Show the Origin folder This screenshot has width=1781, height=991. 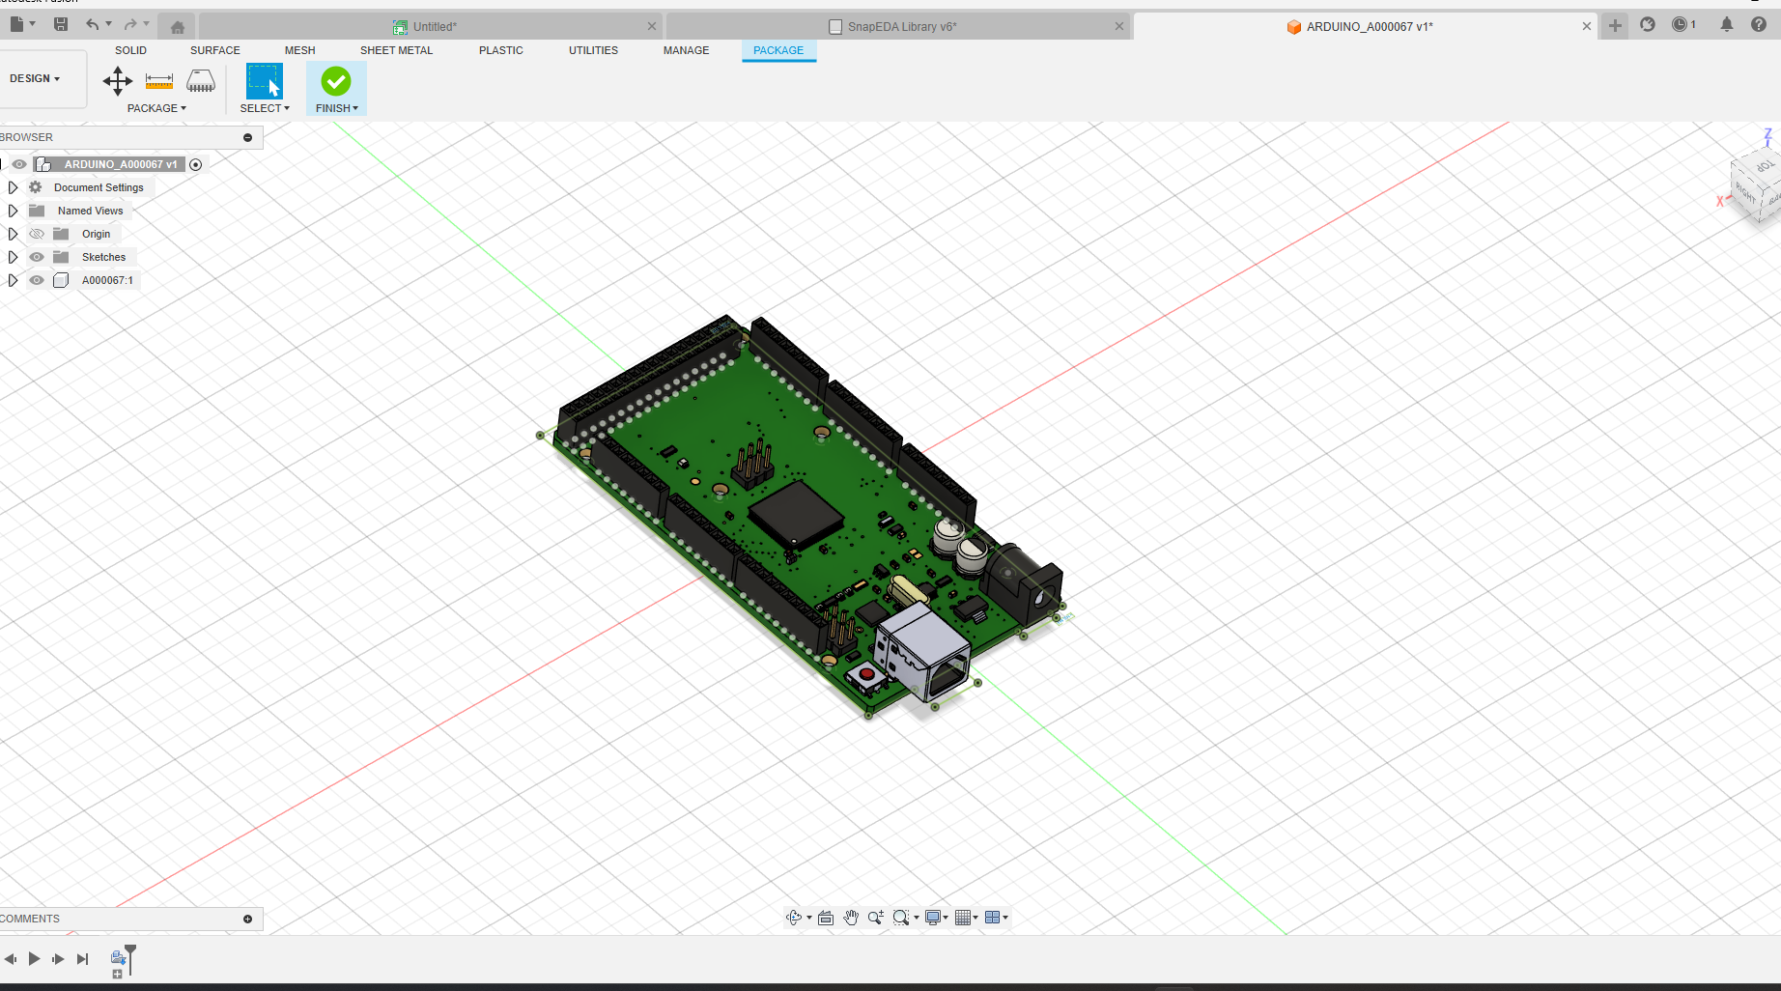(37, 234)
